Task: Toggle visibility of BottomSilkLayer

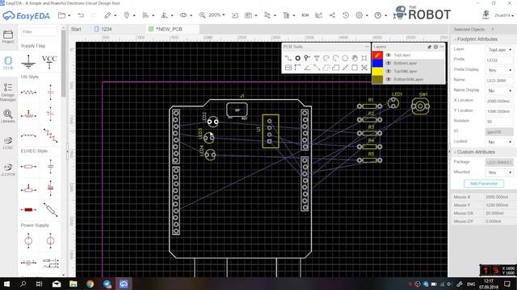Action: tap(389, 79)
